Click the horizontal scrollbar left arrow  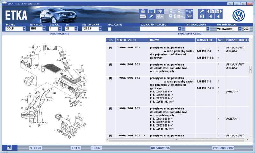(x=107, y=140)
